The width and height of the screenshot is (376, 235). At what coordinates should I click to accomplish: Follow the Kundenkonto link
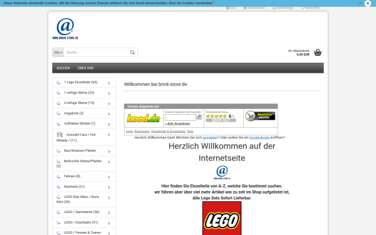click(x=259, y=137)
